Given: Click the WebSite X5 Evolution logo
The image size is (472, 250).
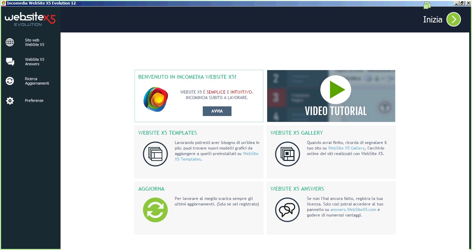Looking at the screenshot, I should [x=30, y=20].
